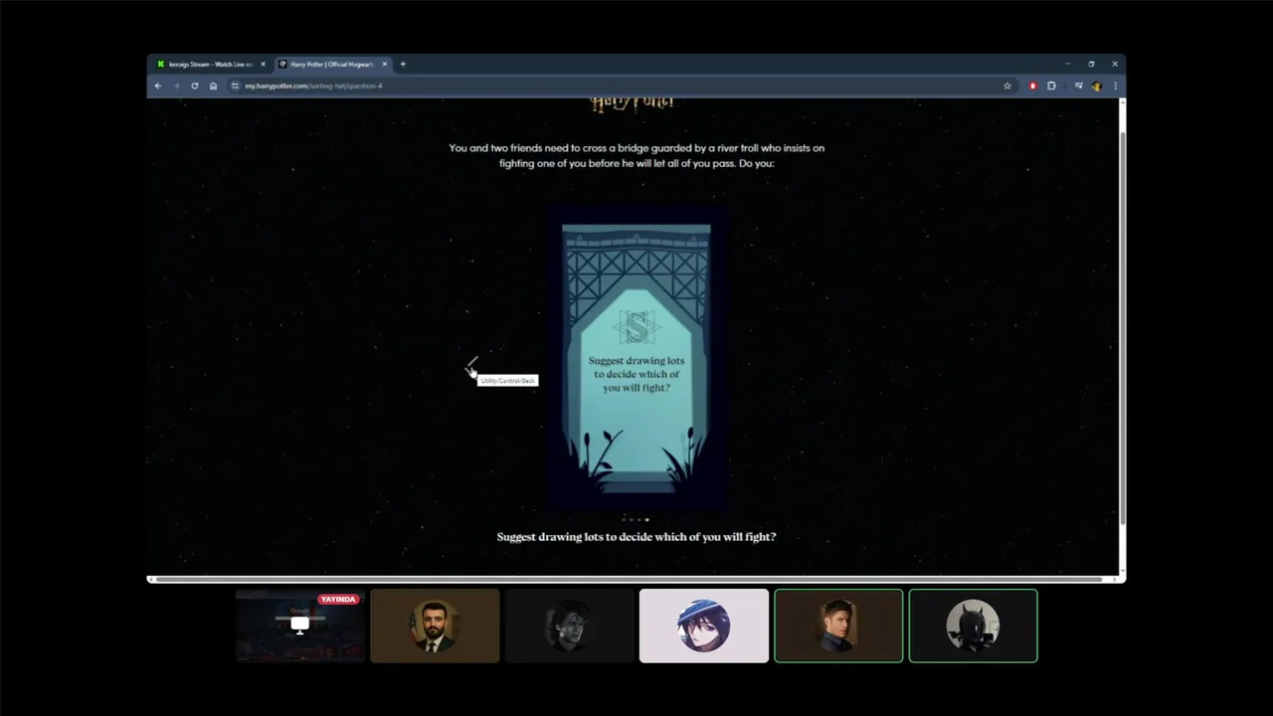1273x716 pixels.
Task: Open the browser profile avatar
Action: (x=1097, y=86)
